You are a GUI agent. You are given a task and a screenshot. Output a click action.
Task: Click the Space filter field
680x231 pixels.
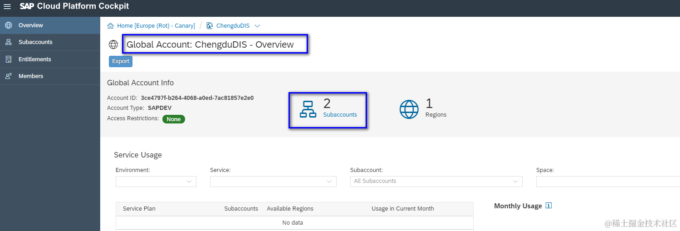pos(608,182)
